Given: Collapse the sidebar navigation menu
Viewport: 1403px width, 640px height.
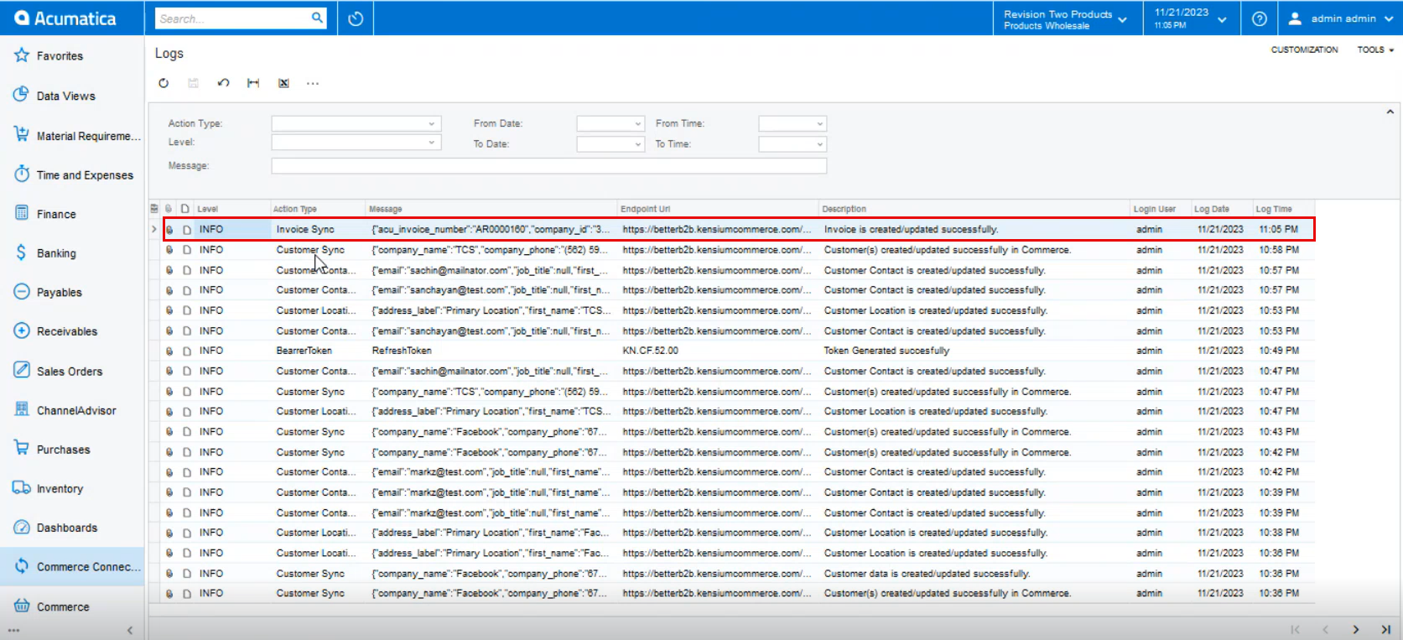Looking at the screenshot, I should 129,630.
